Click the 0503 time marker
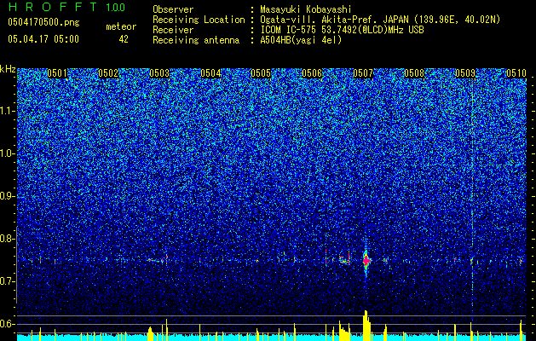This screenshot has height=341, width=536. [159, 73]
